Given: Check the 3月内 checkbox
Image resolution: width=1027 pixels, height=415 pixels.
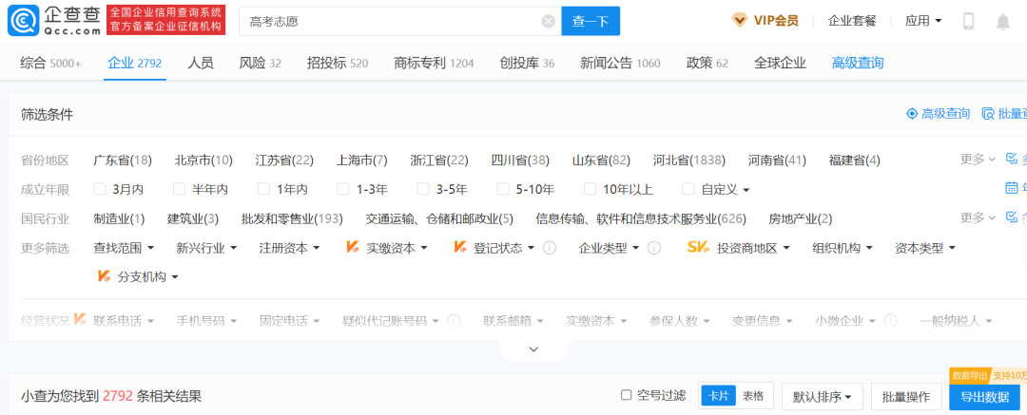Looking at the screenshot, I should coord(100,189).
